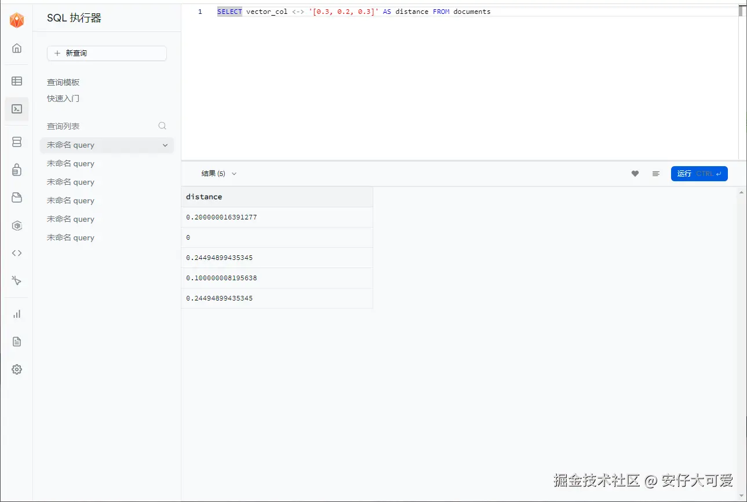Image resolution: width=747 pixels, height=502 pixels.
Task: Select the SQL executor terminal icon
Action: (17, 109)
